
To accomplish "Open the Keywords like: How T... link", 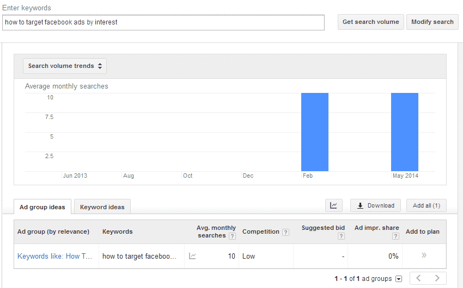I will tap(54, 256).
